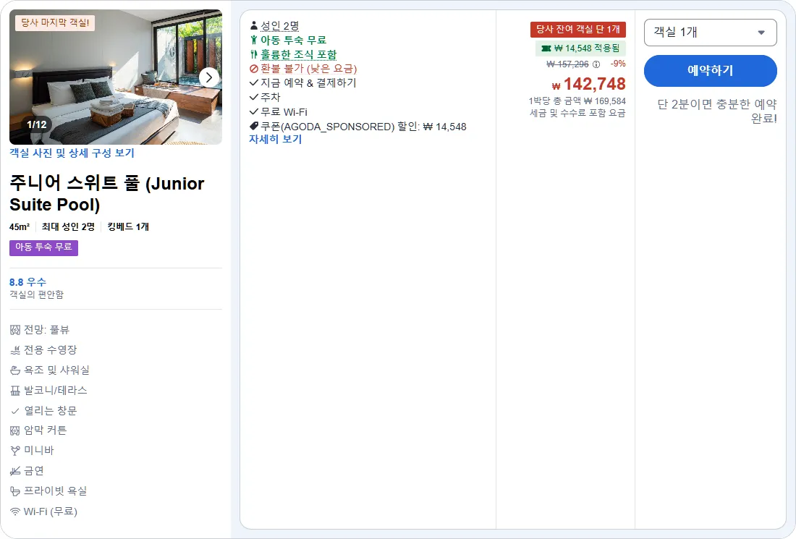
Task: Click the 45m² room size text
Action: pos(20,227)
